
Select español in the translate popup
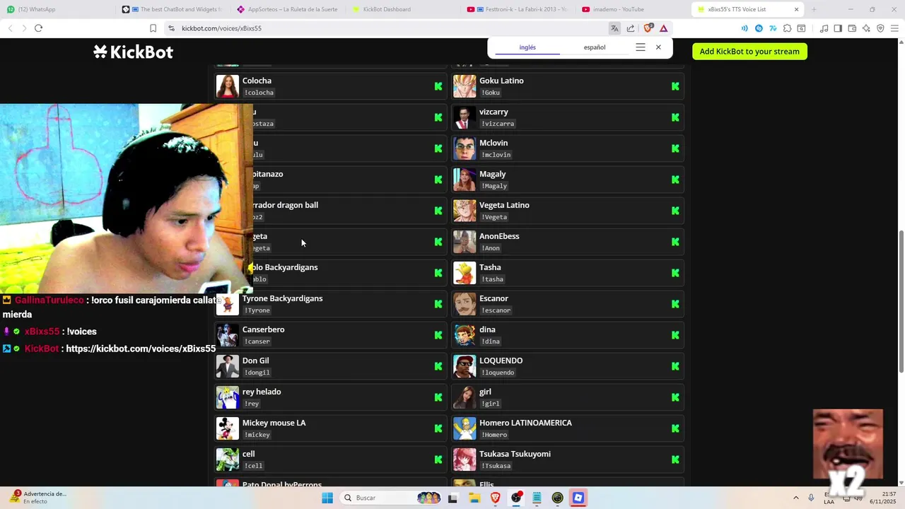(x=595, y=47)
